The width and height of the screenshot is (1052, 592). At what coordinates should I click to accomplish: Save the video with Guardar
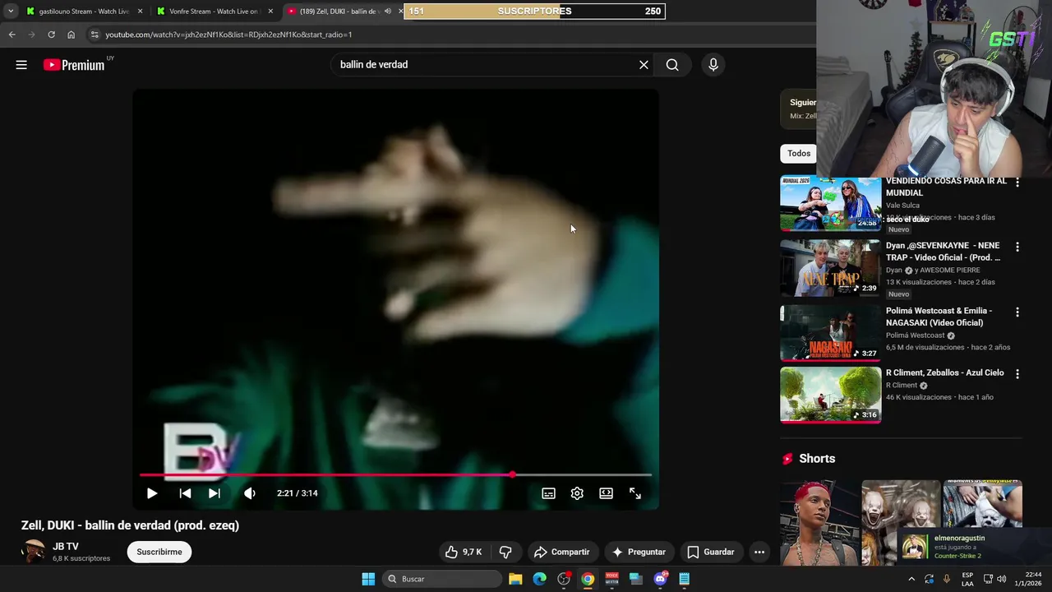pos(711,552)
